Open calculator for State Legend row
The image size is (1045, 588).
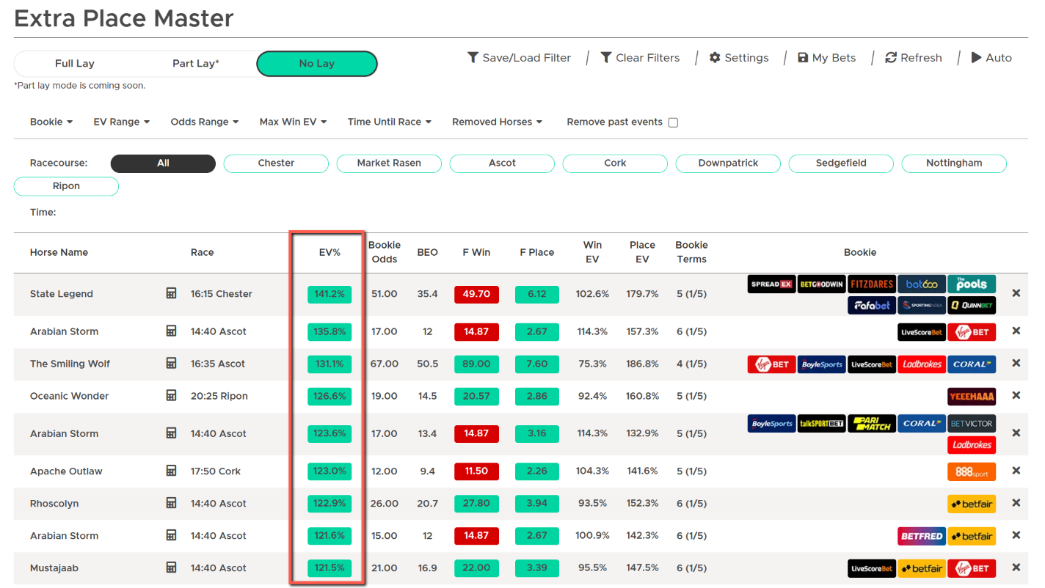pos(171,293)
